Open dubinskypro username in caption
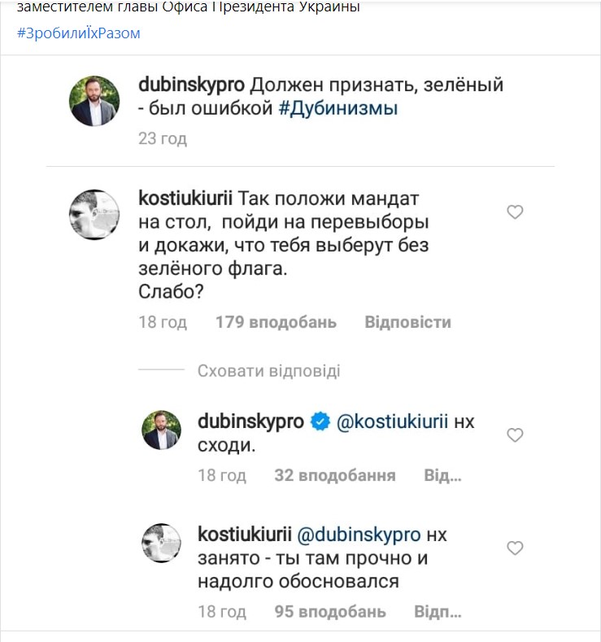This screenshot has height=642, width=601. pyautogui.click(x=191, y=85)
